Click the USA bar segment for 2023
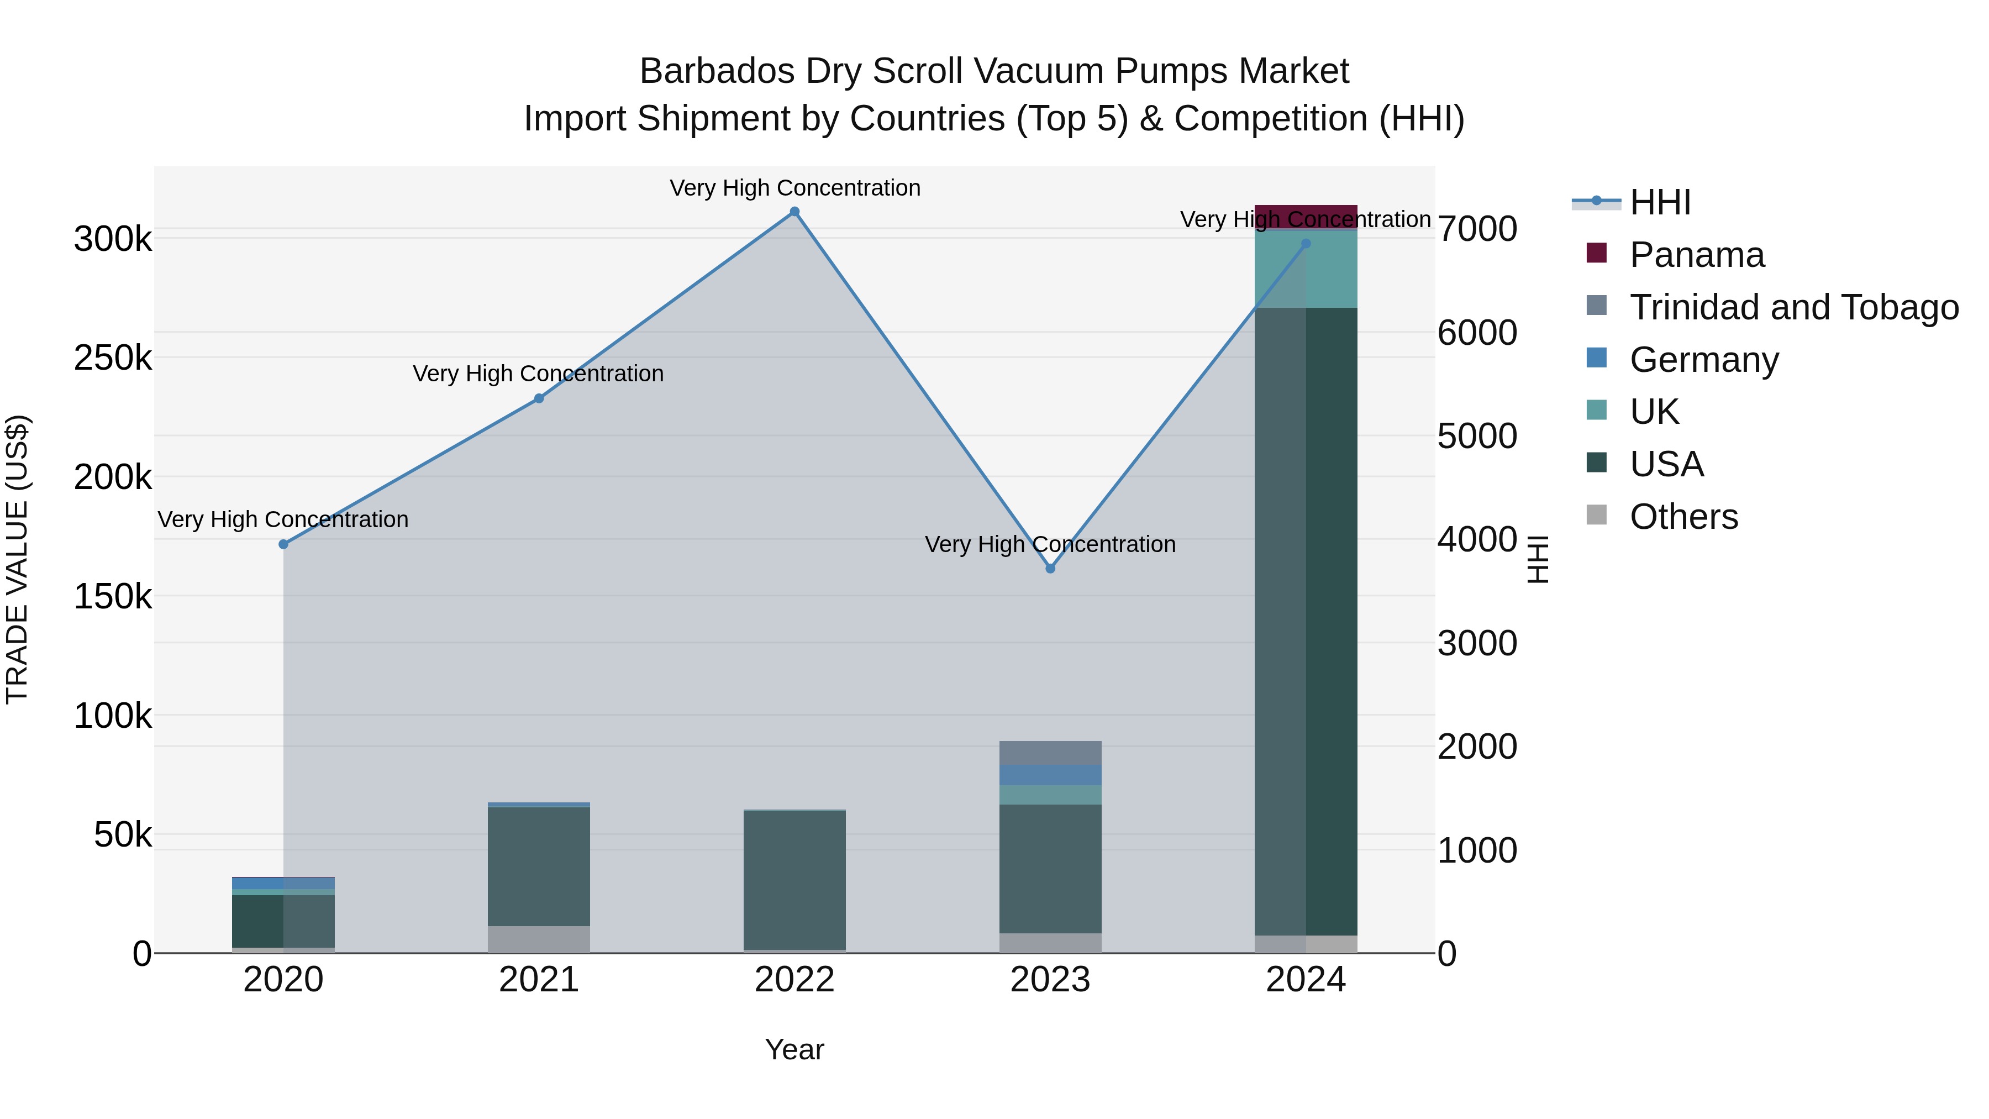The width and height of the screenshot is (1989, 1119). (x=1050, y=869)
